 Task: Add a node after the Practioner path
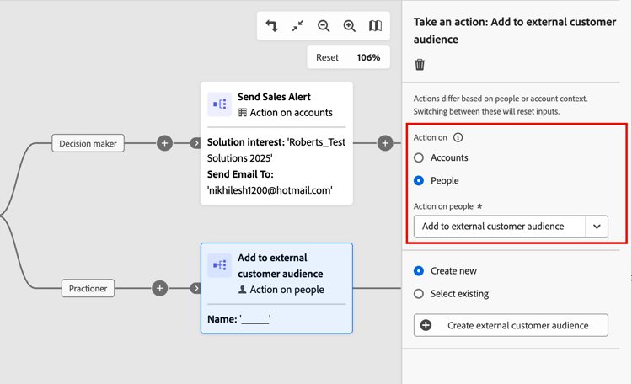point(159,288)
